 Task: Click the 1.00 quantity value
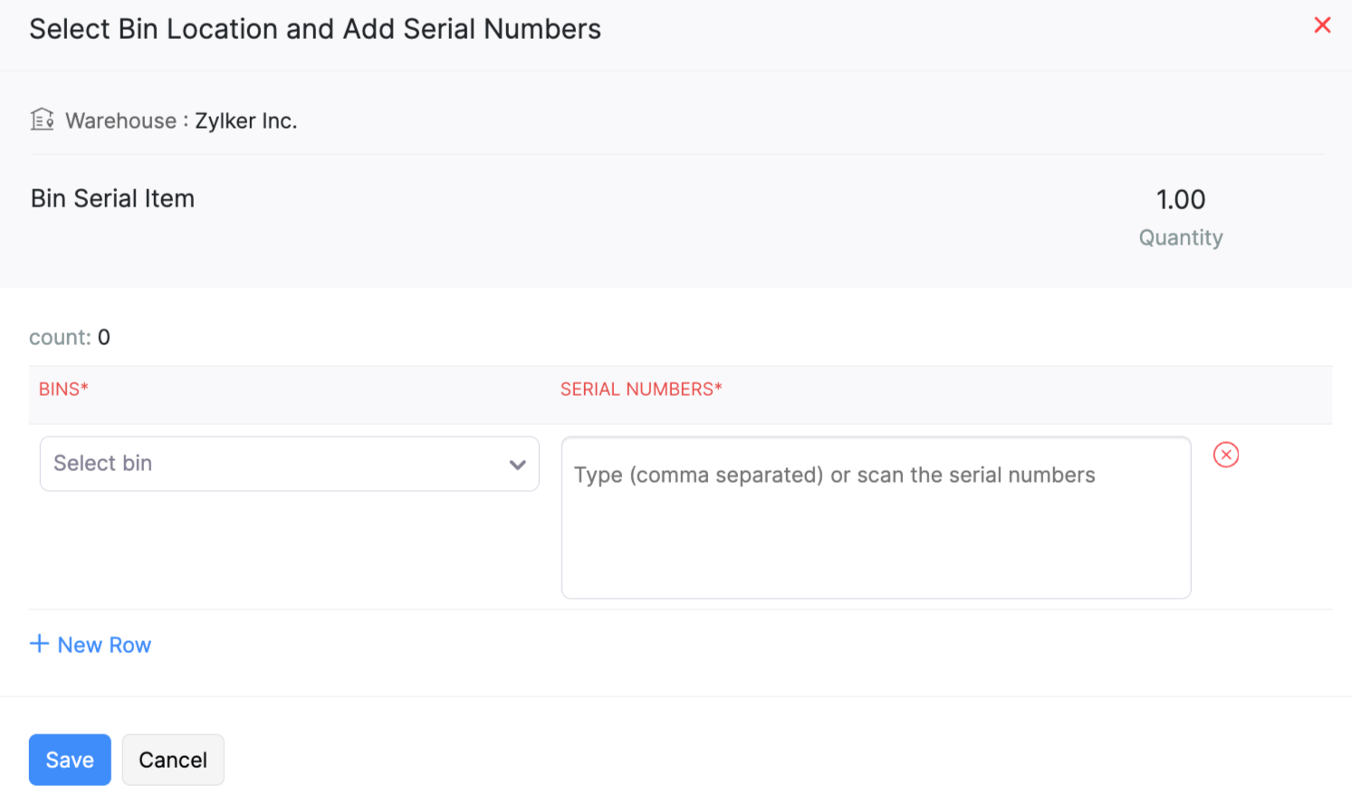tap(1180, 199)
